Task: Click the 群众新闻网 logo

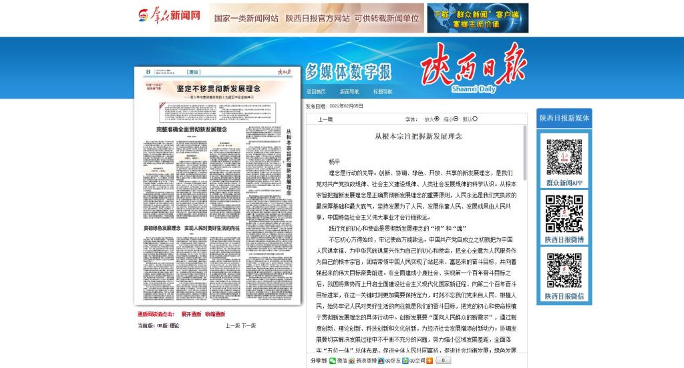Action: click(x=170, y=16)
